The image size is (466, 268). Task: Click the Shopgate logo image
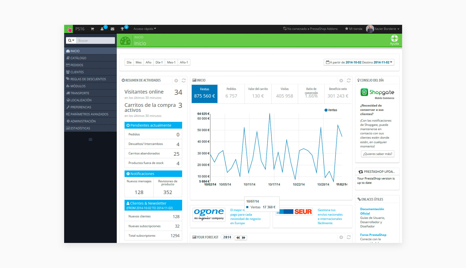click(377, 94)
